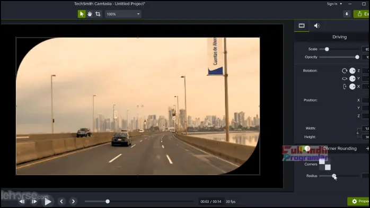The image size is (370, 208).
Task: Toggle the width-height aspect lock
Action: click(358, 133)
